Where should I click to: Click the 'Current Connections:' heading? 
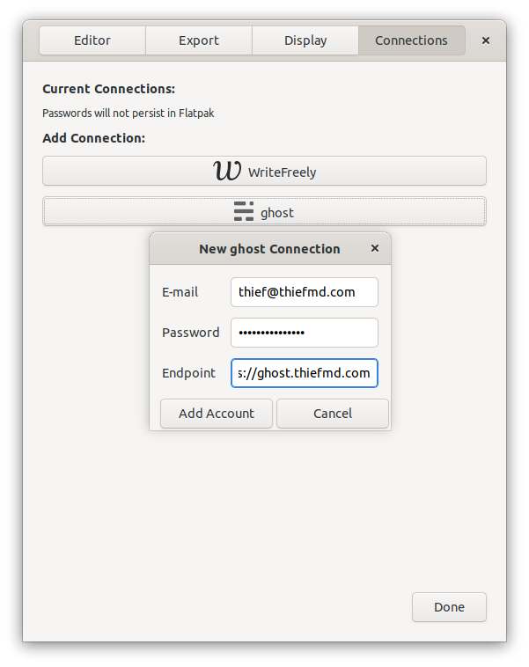click(x=108, y=89)
